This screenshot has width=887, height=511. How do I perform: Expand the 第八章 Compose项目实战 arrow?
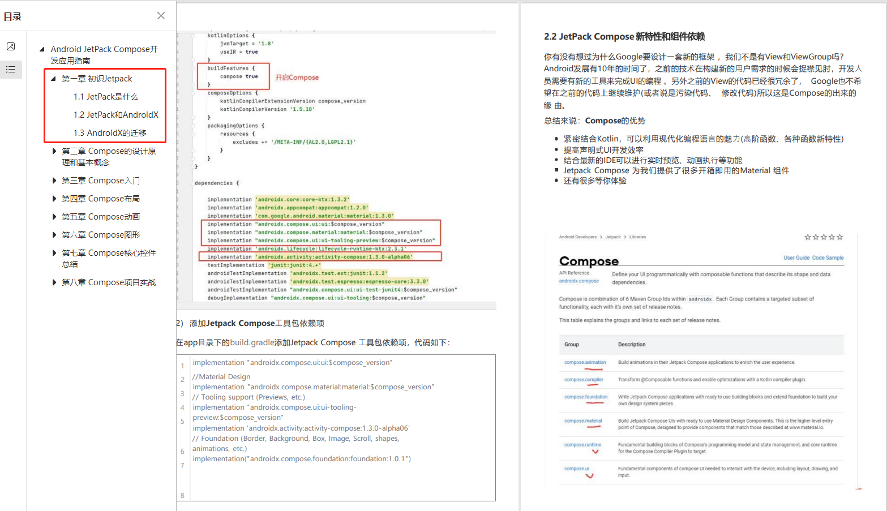click(x=54, y=282)
